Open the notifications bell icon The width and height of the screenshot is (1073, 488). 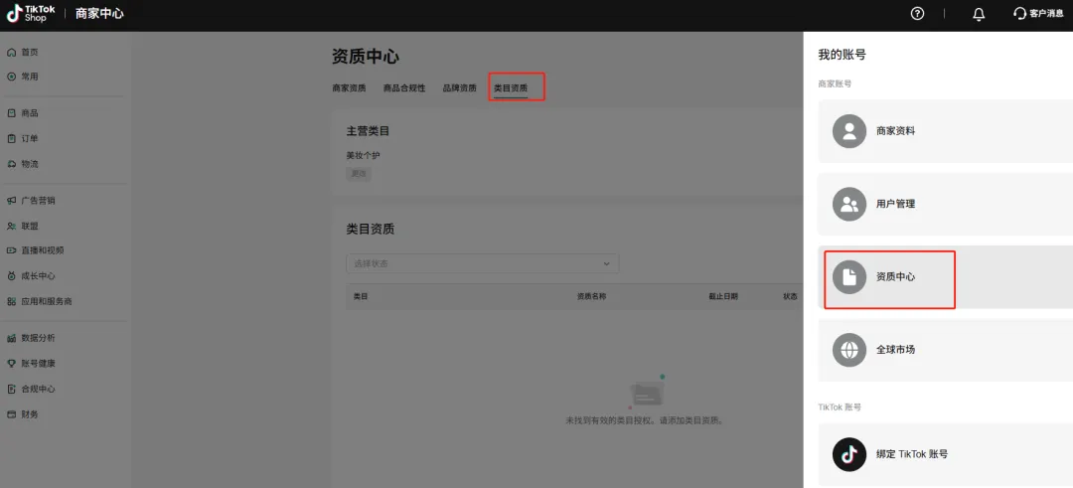tap(979, 14)
